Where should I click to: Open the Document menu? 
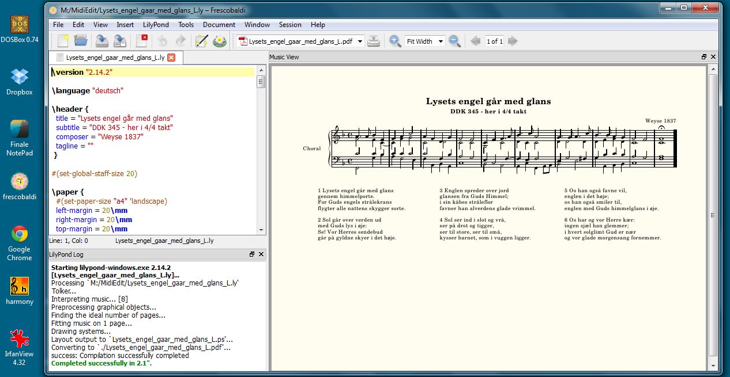click(x=219, y=25)
